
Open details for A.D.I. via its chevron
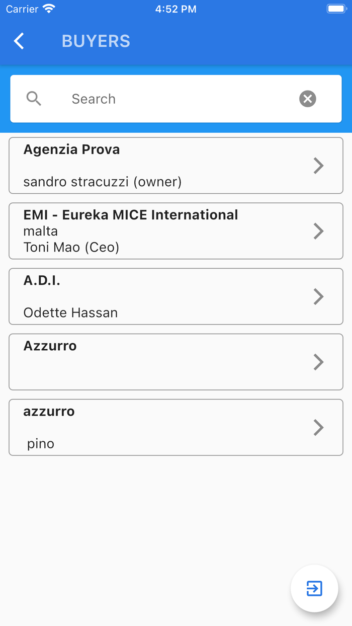pos(318,296)
